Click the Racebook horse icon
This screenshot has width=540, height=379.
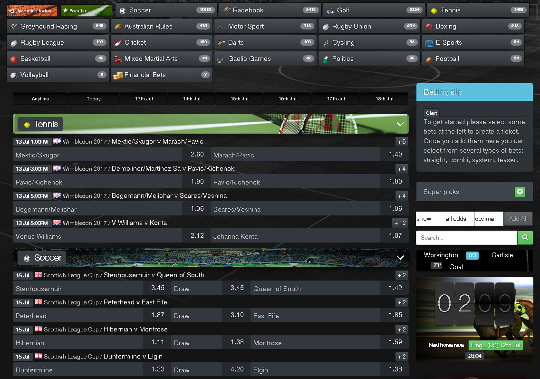pos(226,10)
